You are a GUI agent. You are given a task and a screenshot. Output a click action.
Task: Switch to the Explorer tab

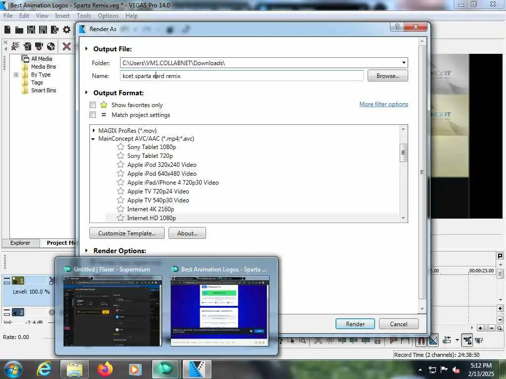tap(20, 243)
